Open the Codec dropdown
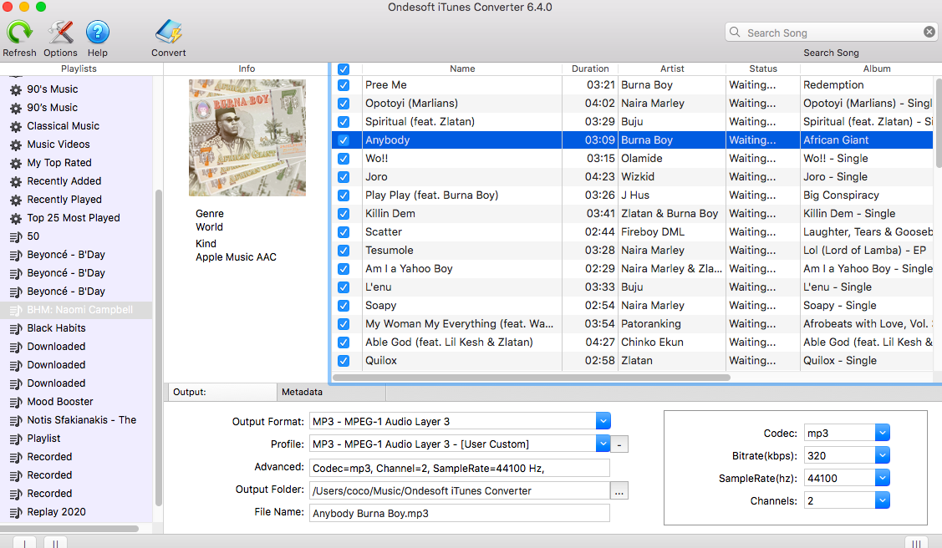The height and width of the screenshot is (548, 942). pyautogui.click(x=882, y=433)
